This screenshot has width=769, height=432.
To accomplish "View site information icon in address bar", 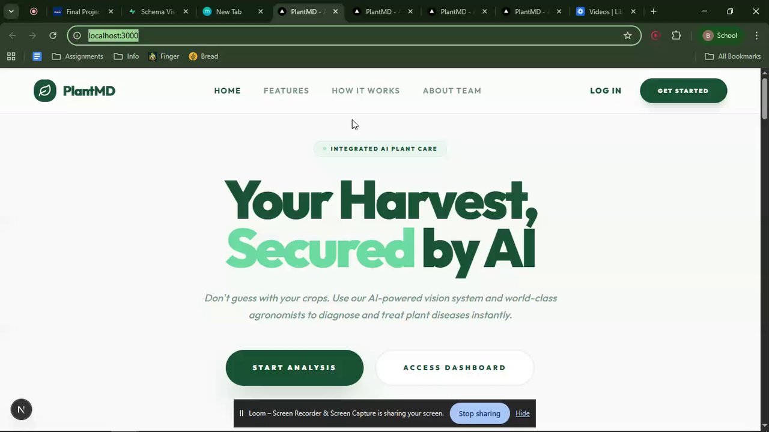I will pos(77,35).
